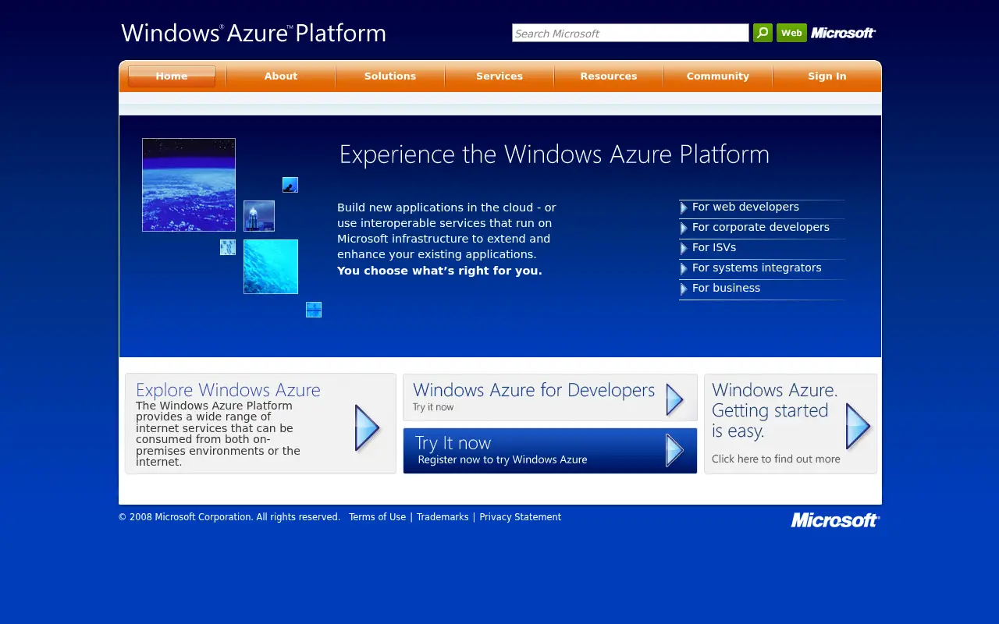Open the For corporate developers link
Image resolution: width=999 pixels, height=624 pixels.
(761, 227)
